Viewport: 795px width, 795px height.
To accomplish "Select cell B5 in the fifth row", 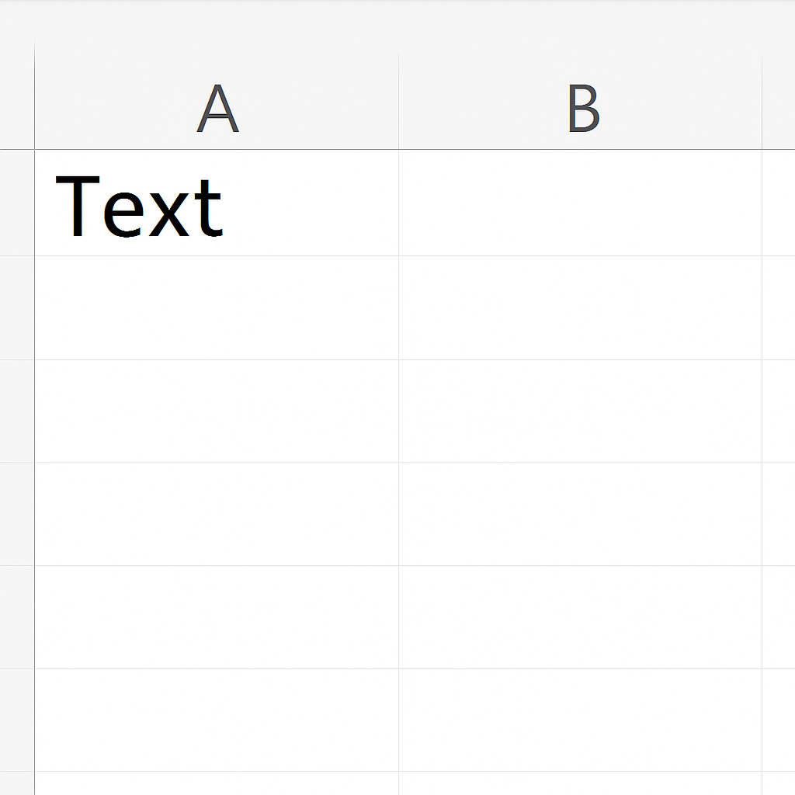I will tap(581, 617).
